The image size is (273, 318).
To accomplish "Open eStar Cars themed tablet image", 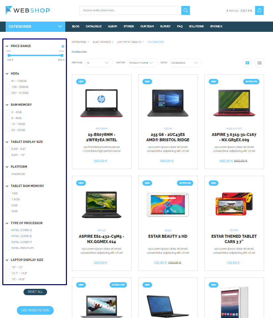I will click(x=234, y=204).
